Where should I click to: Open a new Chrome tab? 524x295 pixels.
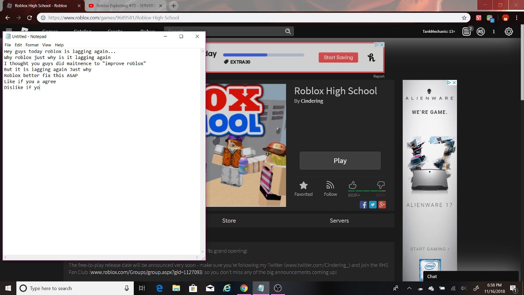point(174,6)
